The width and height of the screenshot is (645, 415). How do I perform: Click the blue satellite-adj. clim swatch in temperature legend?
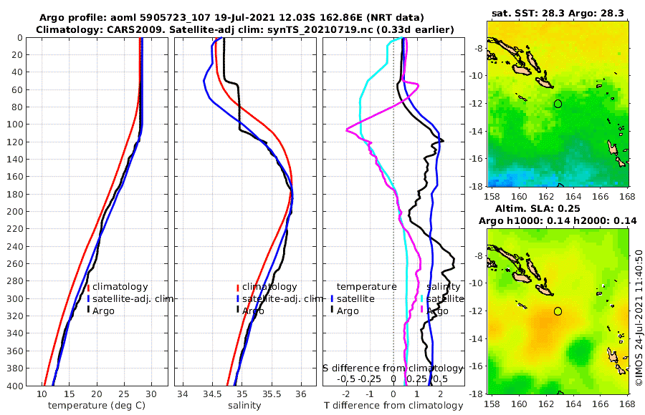pos(88,298)
